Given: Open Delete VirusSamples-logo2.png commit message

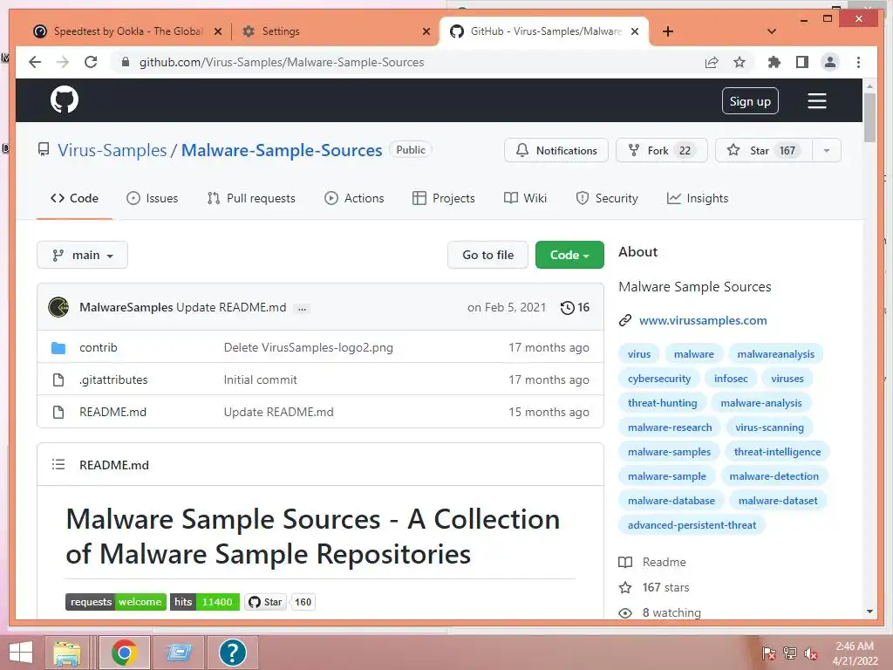Looking at the screenshot, I should tap(308, 347).
